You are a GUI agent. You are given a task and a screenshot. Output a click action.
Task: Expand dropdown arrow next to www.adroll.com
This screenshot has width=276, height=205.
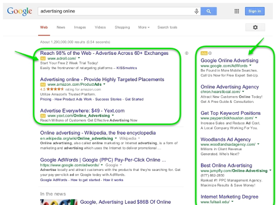[79, 58]
